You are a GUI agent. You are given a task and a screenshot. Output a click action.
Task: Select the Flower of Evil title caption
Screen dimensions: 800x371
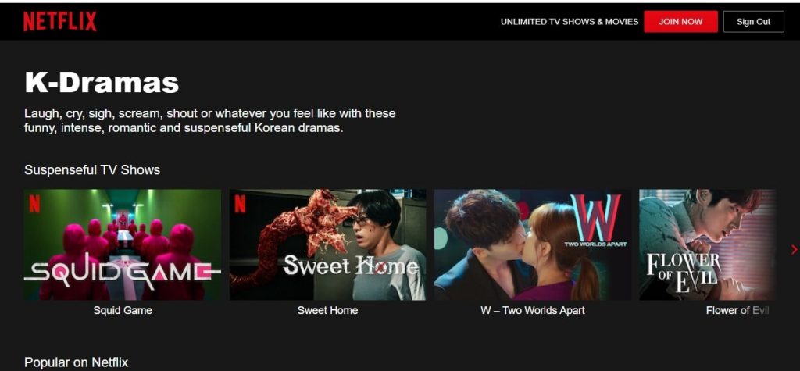(x=737, y=310)
